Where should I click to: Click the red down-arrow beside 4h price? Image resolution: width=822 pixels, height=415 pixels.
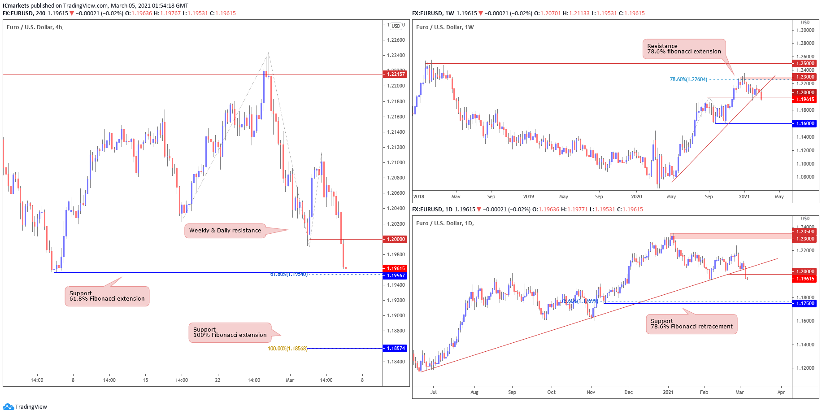[72, 13]
